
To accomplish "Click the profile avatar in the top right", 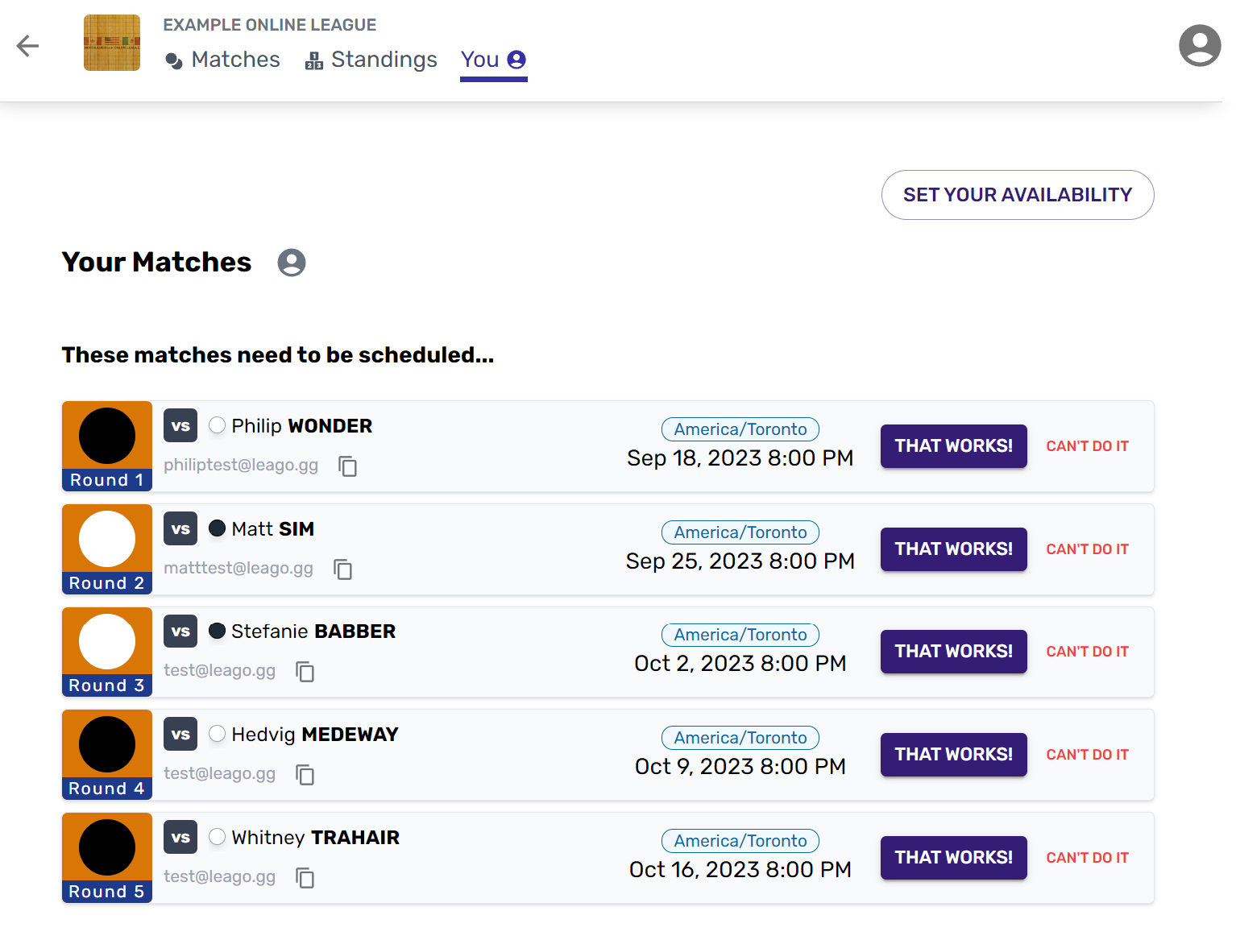I will click(x=1199, y=46).
